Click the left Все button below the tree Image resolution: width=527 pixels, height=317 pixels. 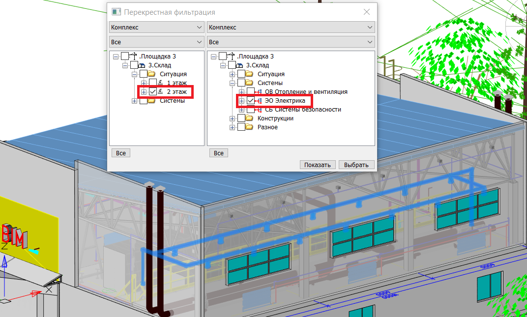pos(120,153)
